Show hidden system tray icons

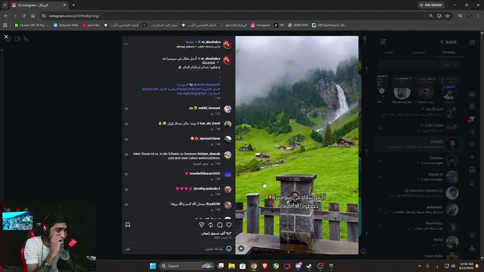tap(419, 266)
